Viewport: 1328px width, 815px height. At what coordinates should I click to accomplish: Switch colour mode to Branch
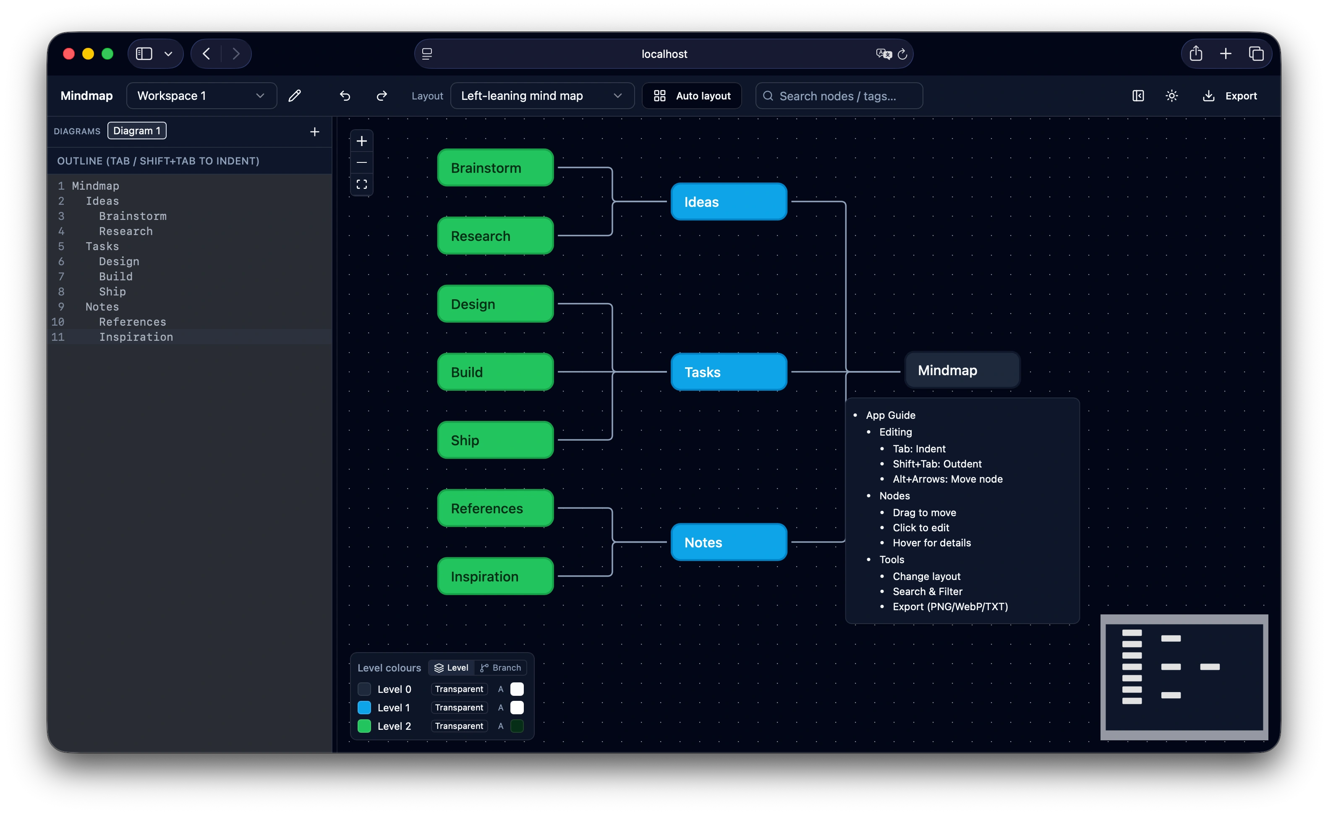500,668
